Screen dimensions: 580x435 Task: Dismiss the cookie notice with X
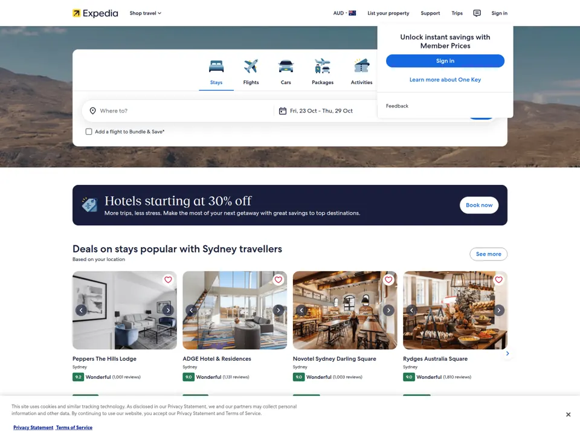point(568,414)
